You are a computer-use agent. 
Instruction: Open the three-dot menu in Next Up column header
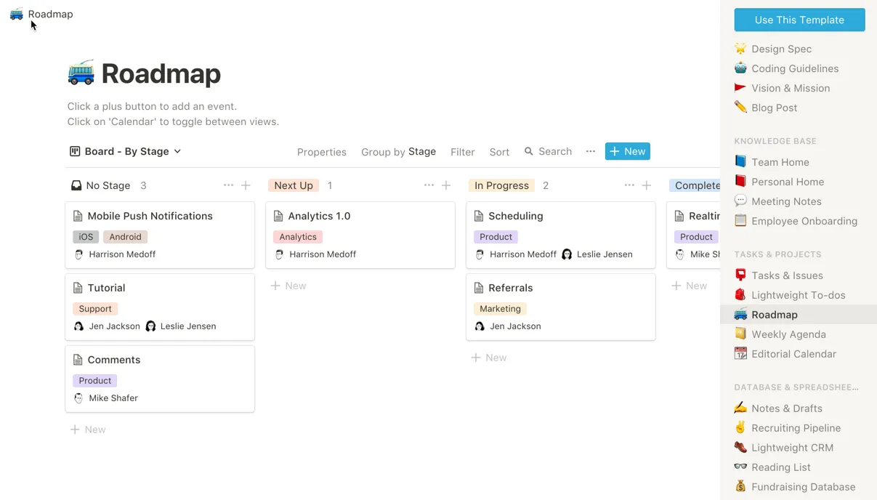pyautogui.click(x=429, y=185)
